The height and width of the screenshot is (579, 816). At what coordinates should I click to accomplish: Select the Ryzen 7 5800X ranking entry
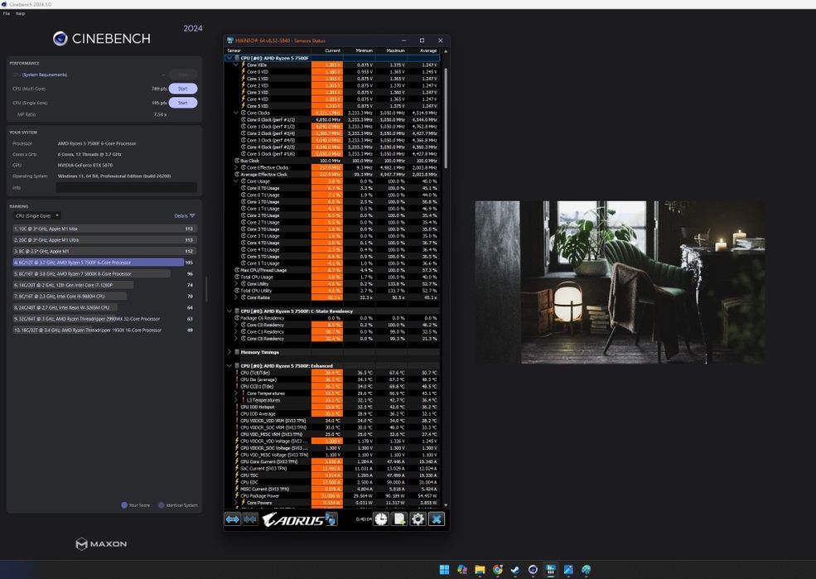click(104, 273)
